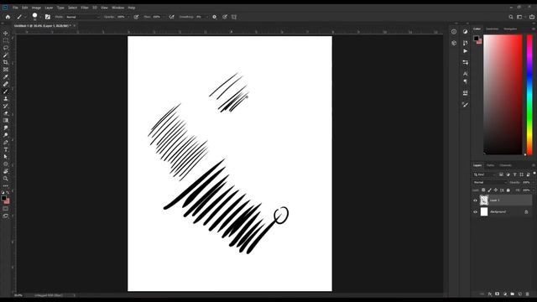This screenshot has height=302, width=537.
Task: Select the Zoom tool
Action: (x=6, y=179)
